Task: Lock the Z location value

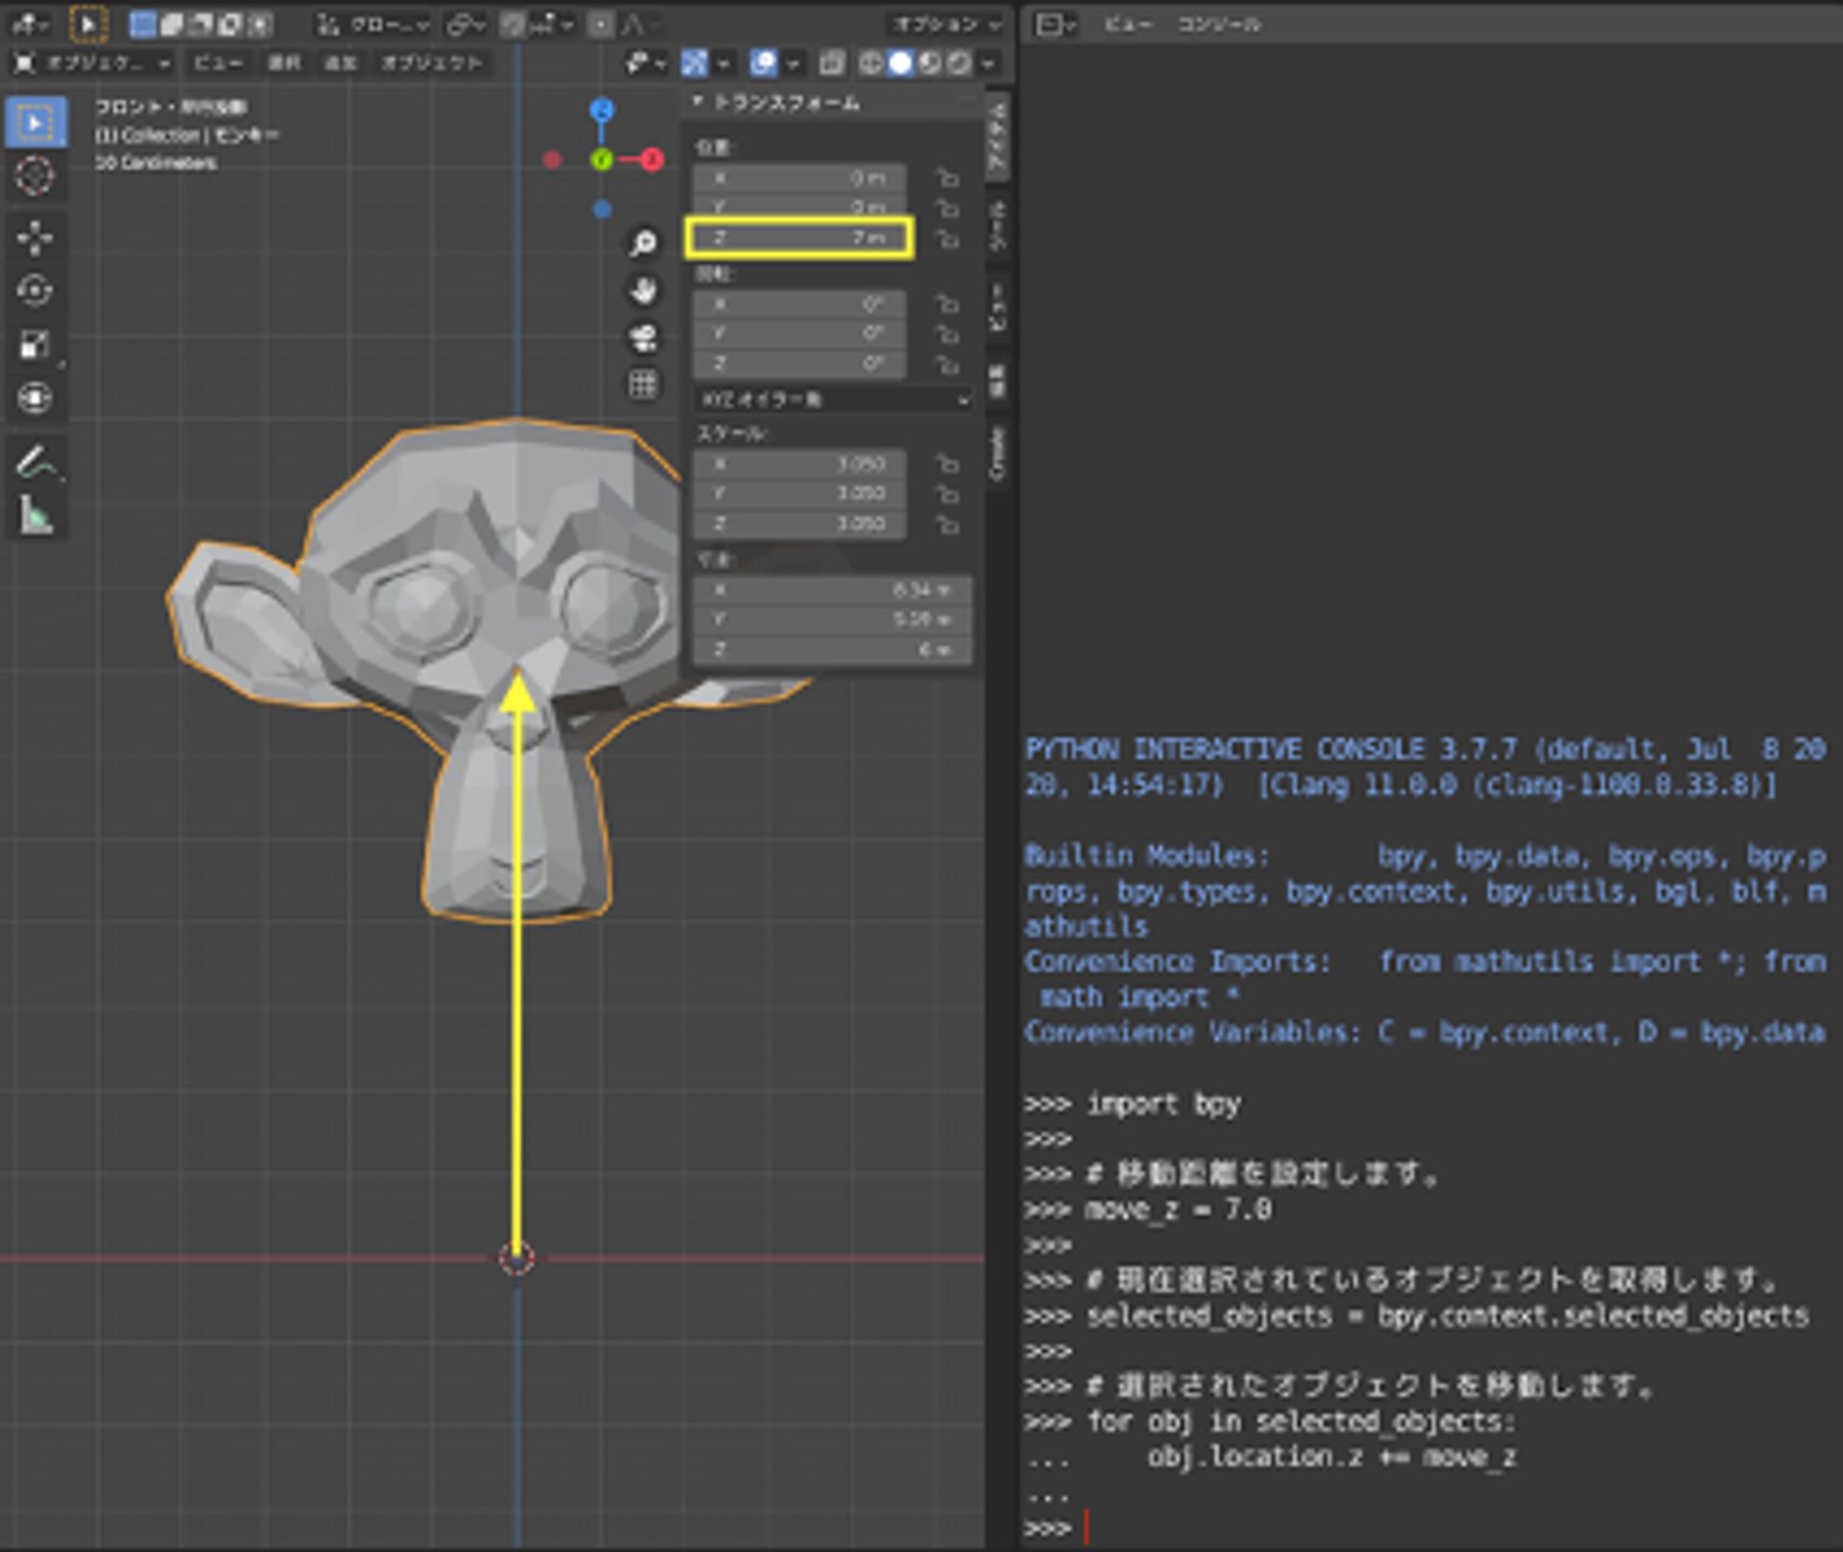Action: click(948, 240)
